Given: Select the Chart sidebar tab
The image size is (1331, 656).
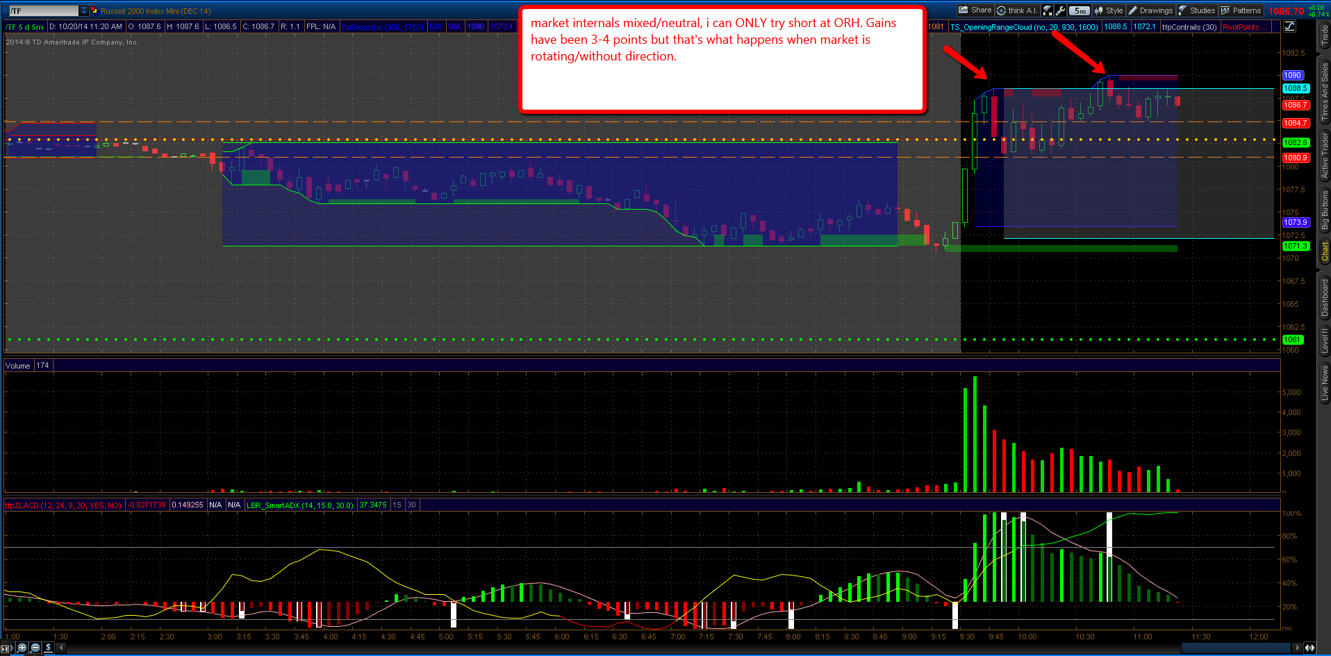Looking at the screenshot, I should tap(1324, 251).
